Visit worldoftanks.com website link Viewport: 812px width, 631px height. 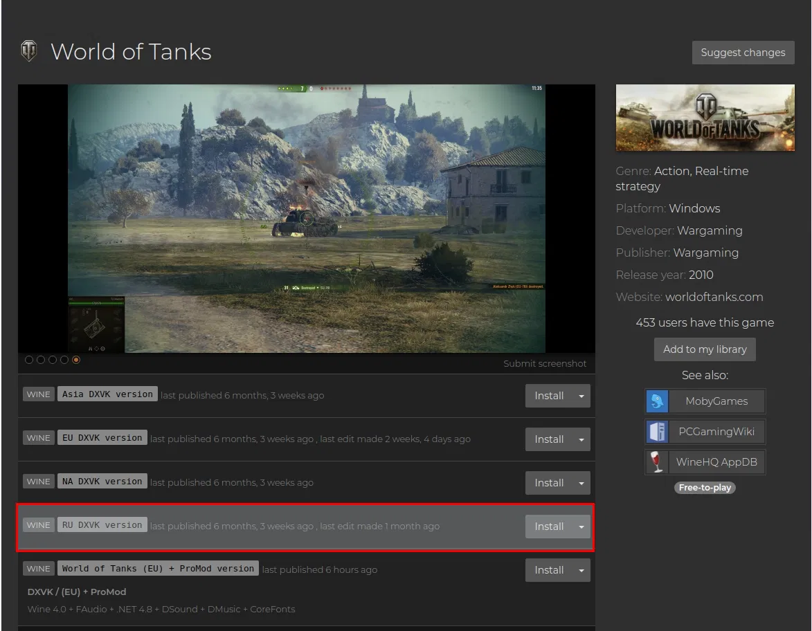tap(714, 297)
